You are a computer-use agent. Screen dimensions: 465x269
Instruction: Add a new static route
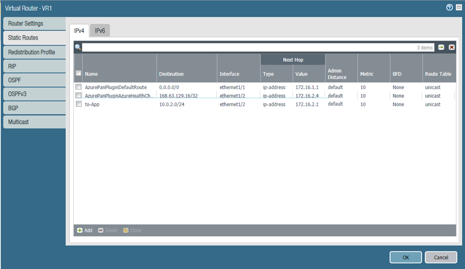(84, 231)
